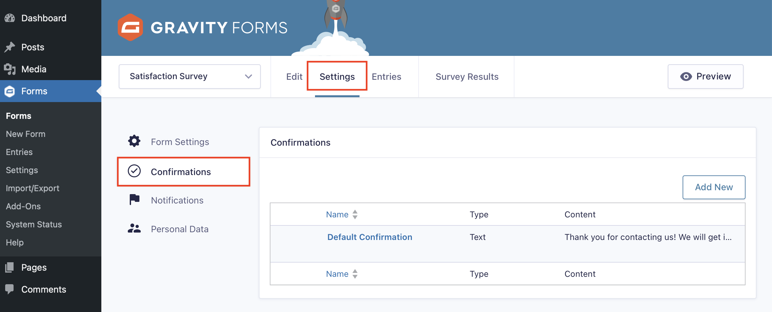Click sort arrows beside top Name header
The width and height of the screenshot is (772, 312).
tap(355, 214)
